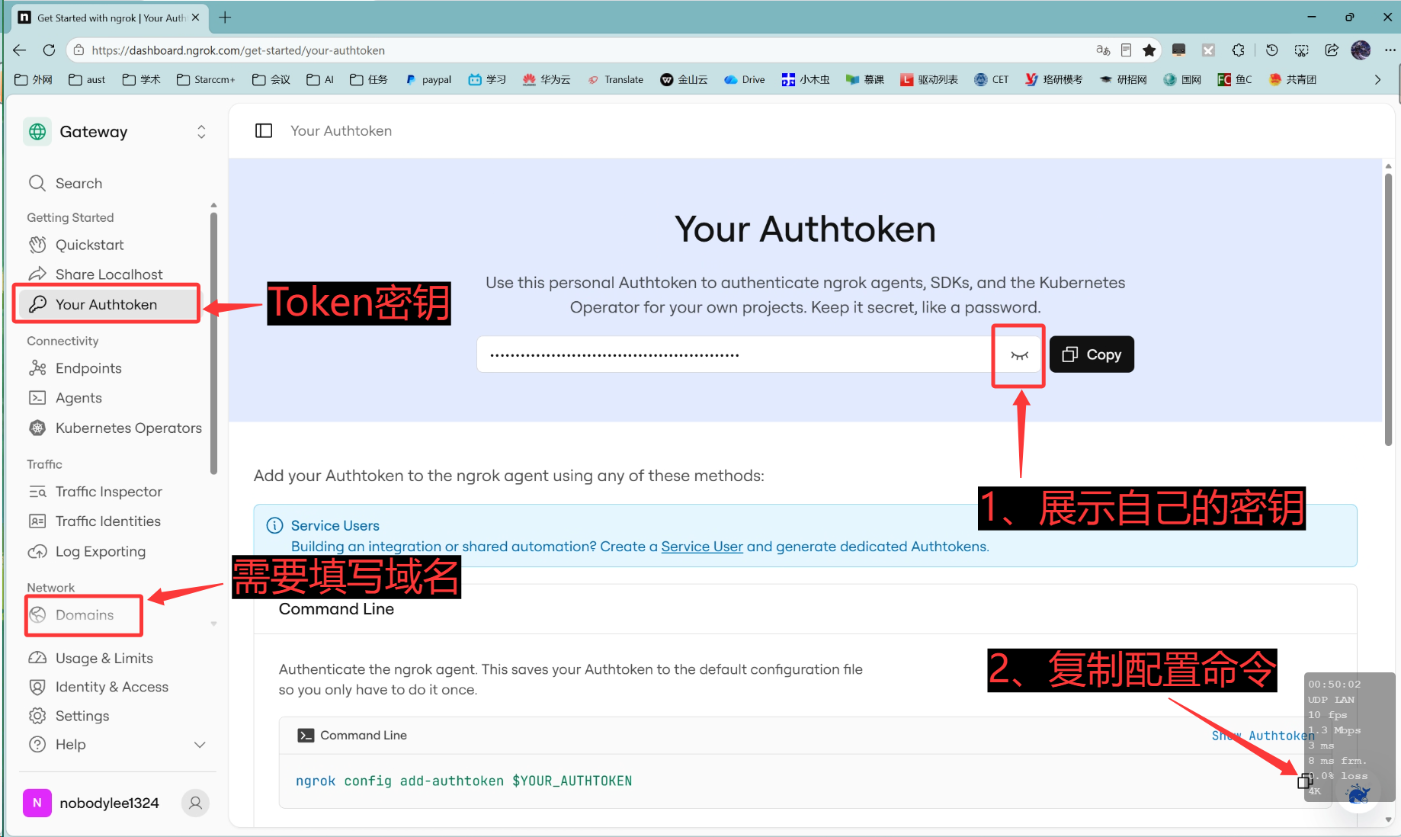Viewport: 1401px width, 837px height.
Task: Open Domains under Network
Action: tap(84, 615)
